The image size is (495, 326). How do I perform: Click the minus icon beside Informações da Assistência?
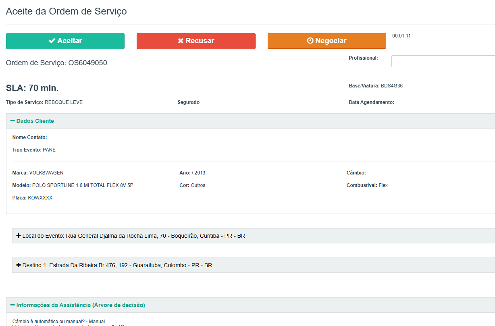[12, 305]
